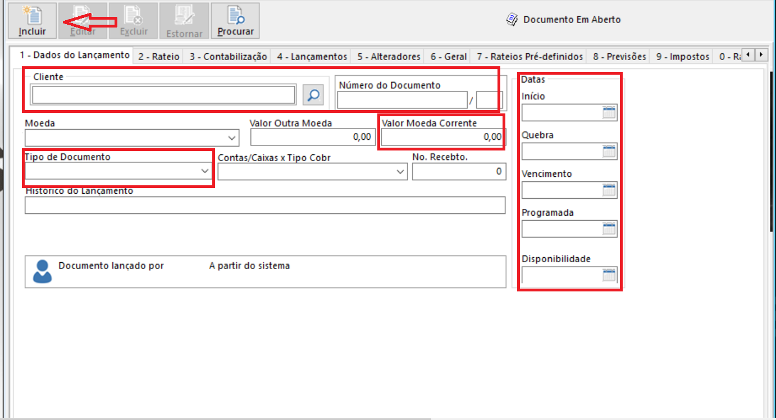
Task: Click the Cliente text field
Action: (x=163, y=95)
